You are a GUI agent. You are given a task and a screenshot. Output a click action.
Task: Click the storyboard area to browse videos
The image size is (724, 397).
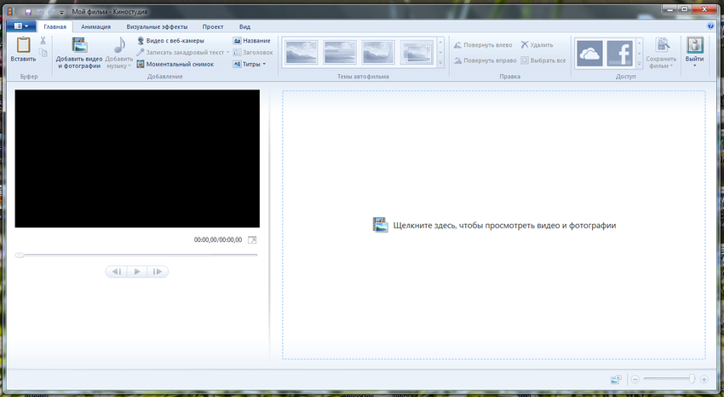click(x=494, y=226)
